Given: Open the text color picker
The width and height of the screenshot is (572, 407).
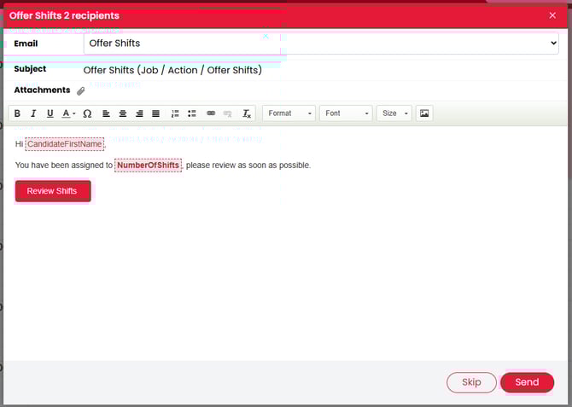Looking at the screenshot, I should [x=68, y=113].
